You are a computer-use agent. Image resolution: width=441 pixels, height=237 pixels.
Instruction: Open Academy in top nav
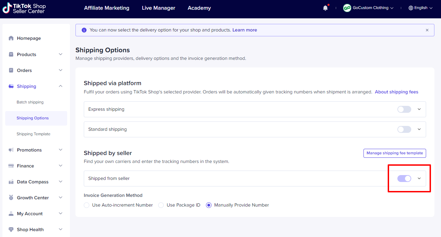point(199,8)
